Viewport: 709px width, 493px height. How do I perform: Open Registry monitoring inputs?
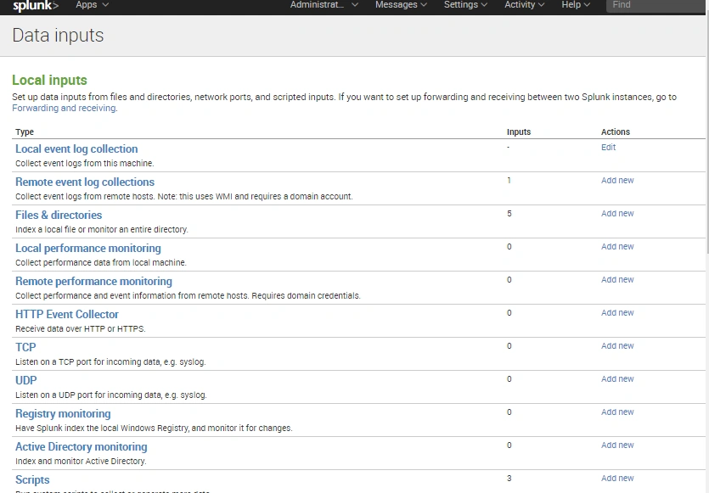tap(63, 413)
